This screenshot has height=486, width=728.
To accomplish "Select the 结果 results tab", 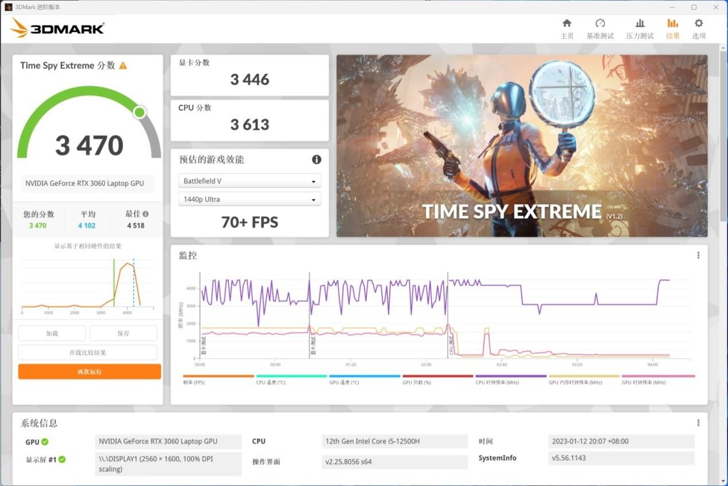I will (672, 29).
